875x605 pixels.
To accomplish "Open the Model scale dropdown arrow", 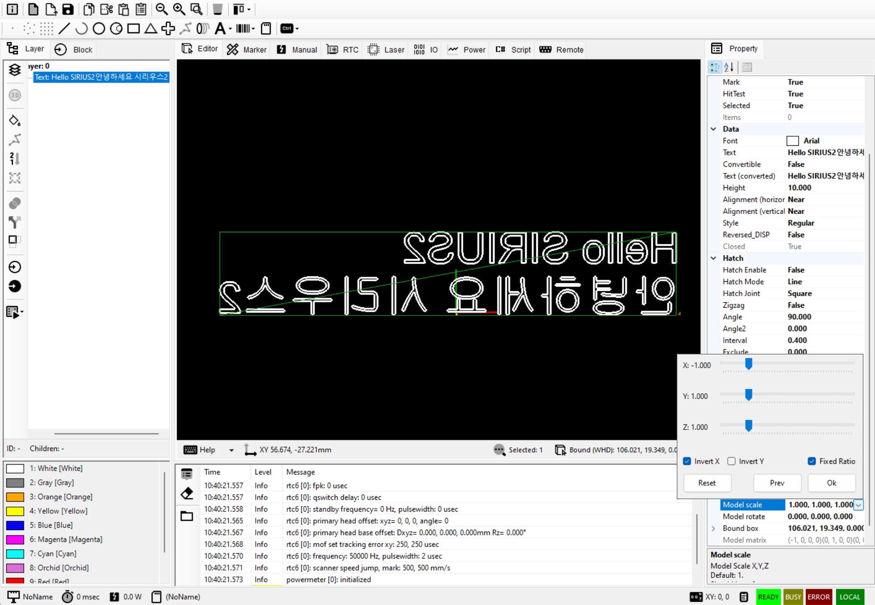I will [859, 505].
